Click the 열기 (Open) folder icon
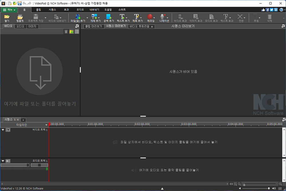Viewport: 286px width, 191px height. click(7, 17)
